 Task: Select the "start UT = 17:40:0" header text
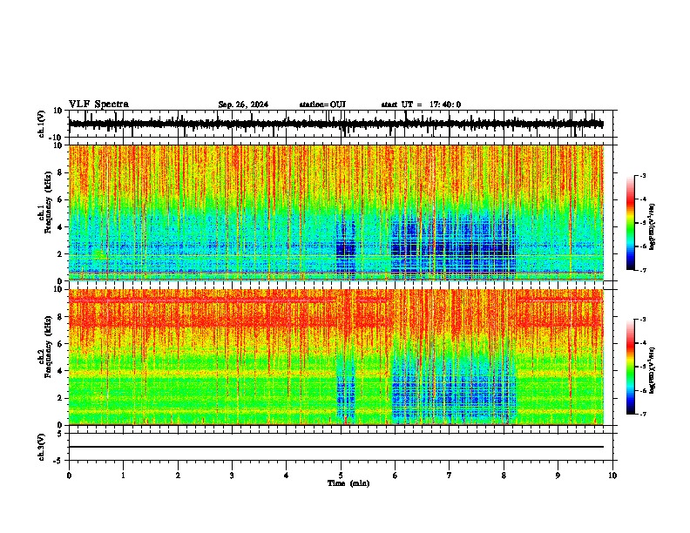click(421, 105)
